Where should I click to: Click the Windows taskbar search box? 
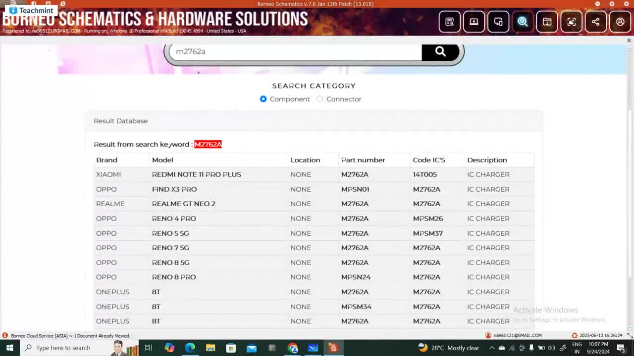point(79,348)
